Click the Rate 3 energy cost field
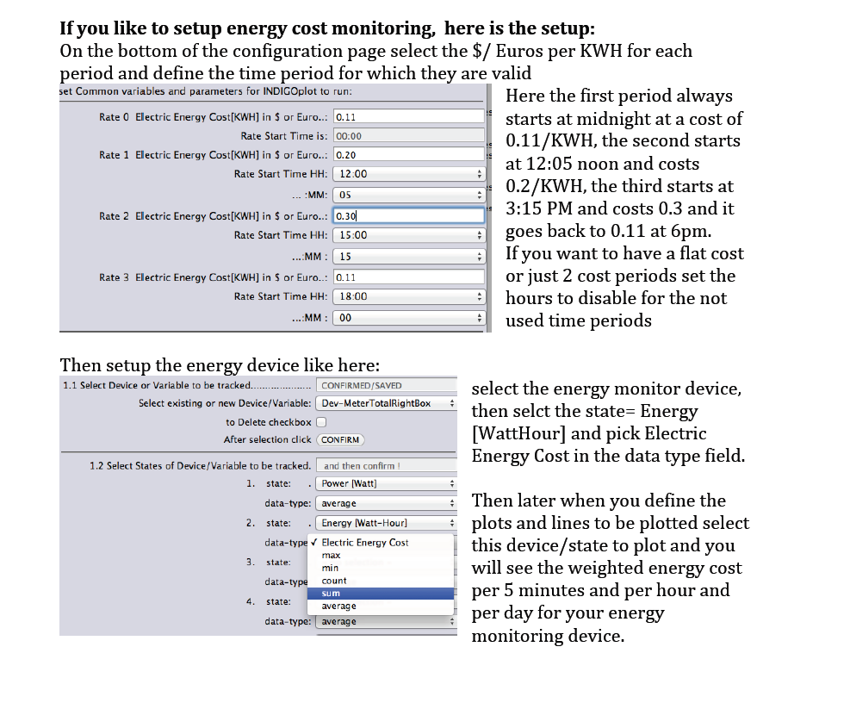This screenshot has width=850, height=709. tap(409, 277)
